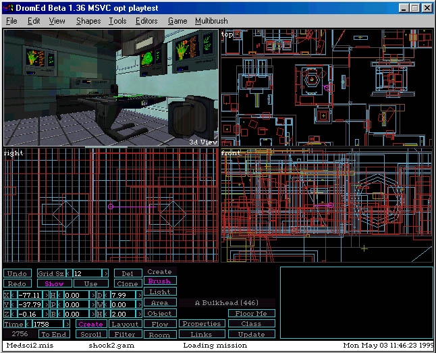Click the Clone button
Viewport: 436px width, 353px height.
[x=128, y=283]
